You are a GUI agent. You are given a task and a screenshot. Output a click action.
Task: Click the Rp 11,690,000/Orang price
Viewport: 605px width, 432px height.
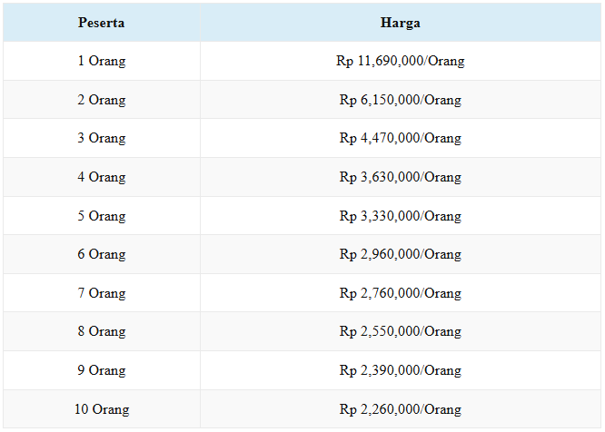pos(401,62)
